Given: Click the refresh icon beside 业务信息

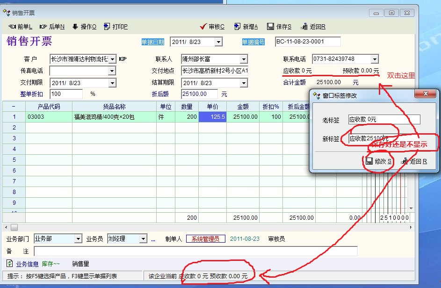Looking at the screenshot, I should tap(9, 264).
